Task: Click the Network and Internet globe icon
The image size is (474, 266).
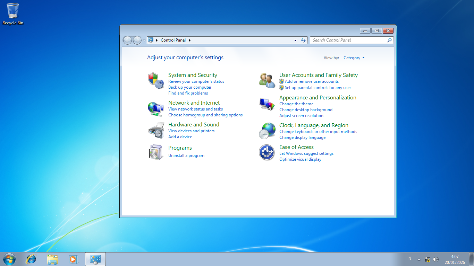Action: click(155, 108)
